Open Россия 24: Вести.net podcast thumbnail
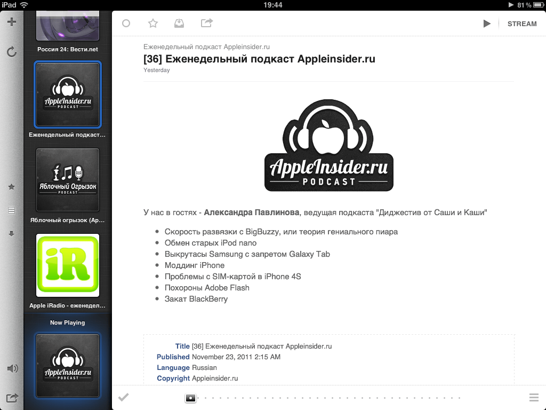 coord(68,26)
